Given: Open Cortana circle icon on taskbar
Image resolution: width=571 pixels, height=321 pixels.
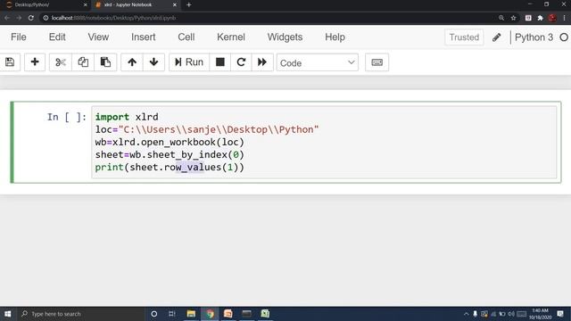Looking at the screenshot, I should (153, 314).
